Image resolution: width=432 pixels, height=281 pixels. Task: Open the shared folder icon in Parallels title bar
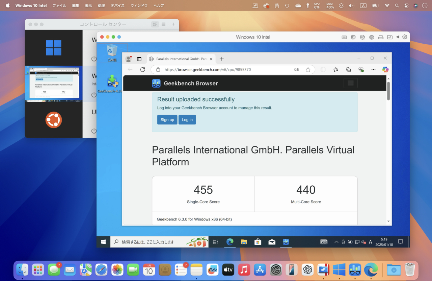click(390, 37)
